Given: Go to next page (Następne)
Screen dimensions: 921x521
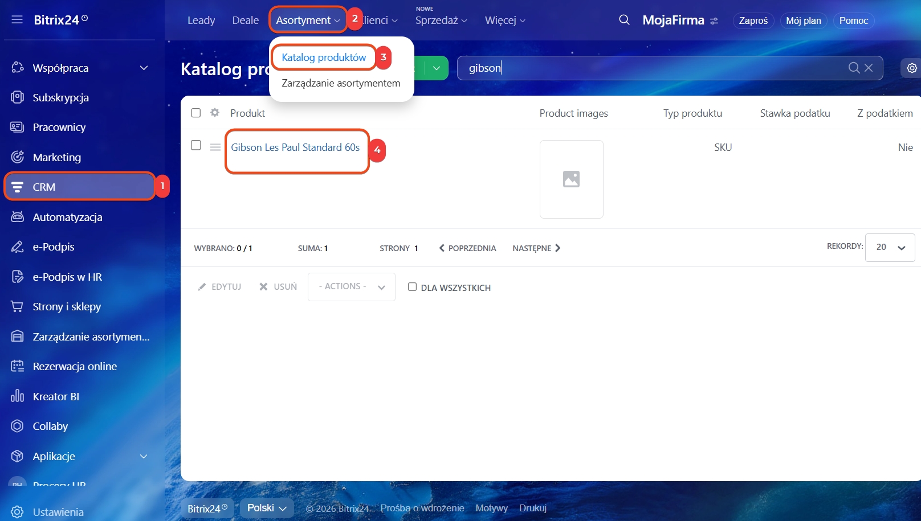Looking at the screenshot, I should 536,248.
